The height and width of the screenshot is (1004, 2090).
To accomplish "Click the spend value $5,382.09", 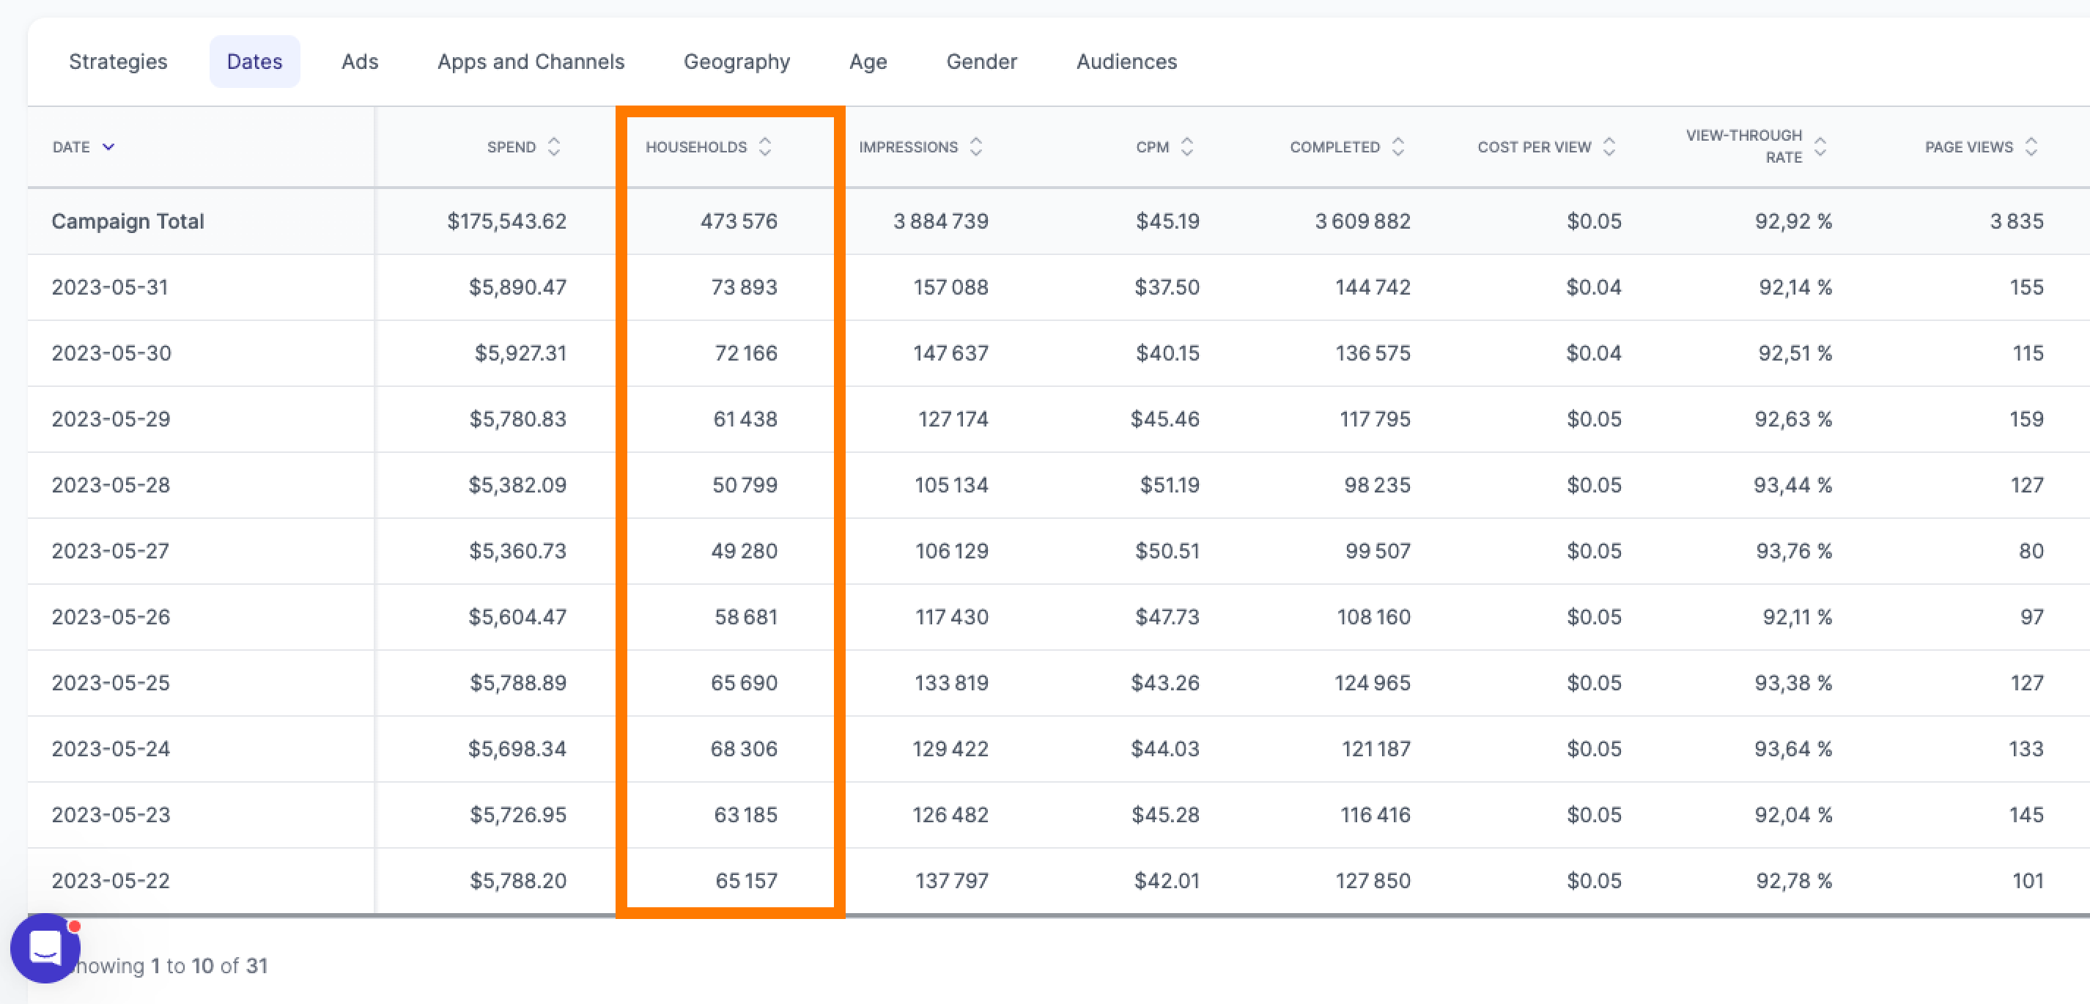I will click(517, 484).
